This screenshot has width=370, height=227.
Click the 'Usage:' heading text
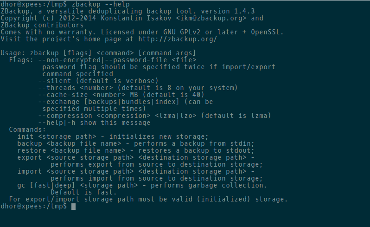13,53
